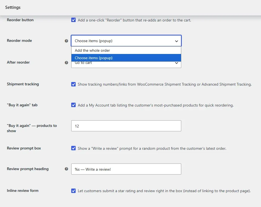This screenshot has height=207, width=261.
Task: Click the "Write a review" prompt description
Action: (x=152, y=148)
